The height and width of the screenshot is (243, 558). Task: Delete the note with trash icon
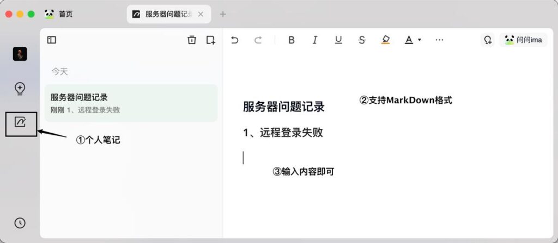click(x=192, y=40)
